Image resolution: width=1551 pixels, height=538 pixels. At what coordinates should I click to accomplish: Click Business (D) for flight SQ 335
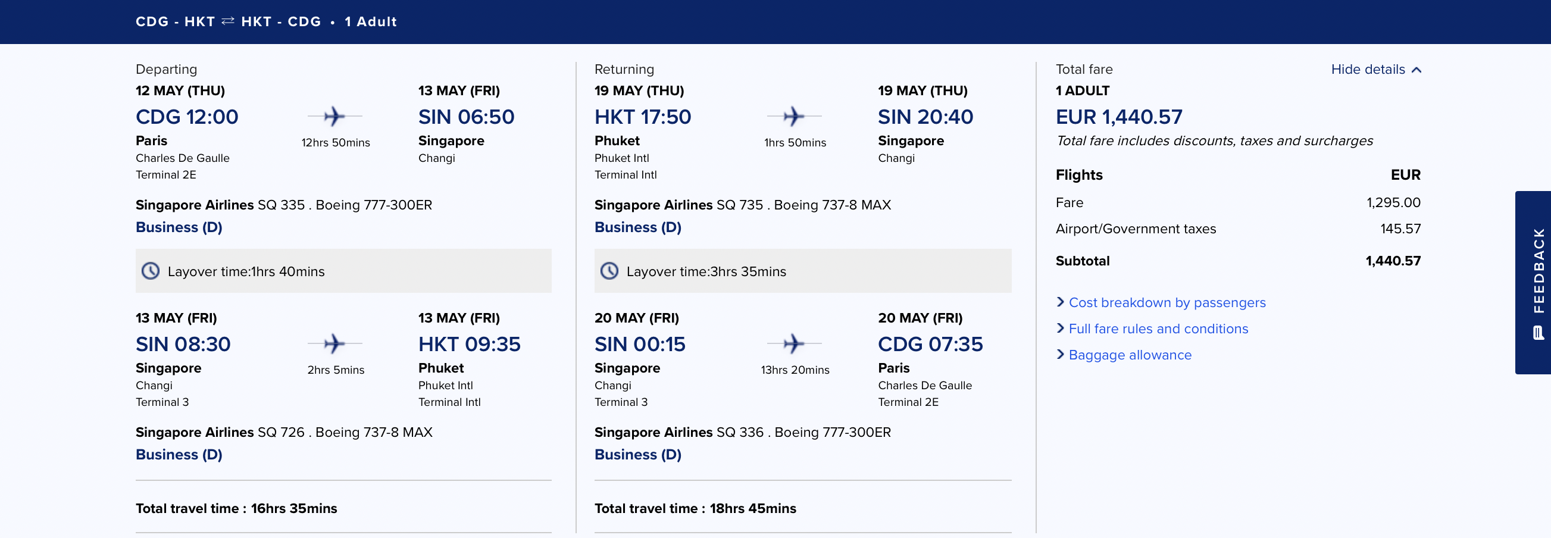(x=179, y=227)
